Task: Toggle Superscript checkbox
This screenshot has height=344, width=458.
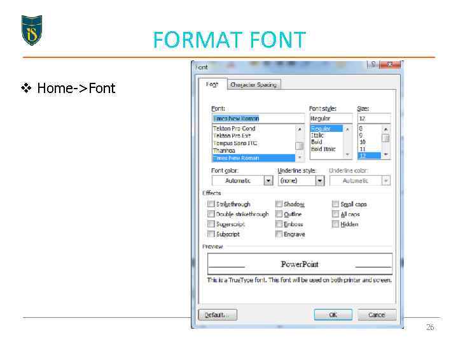Action: coord(211,224)
